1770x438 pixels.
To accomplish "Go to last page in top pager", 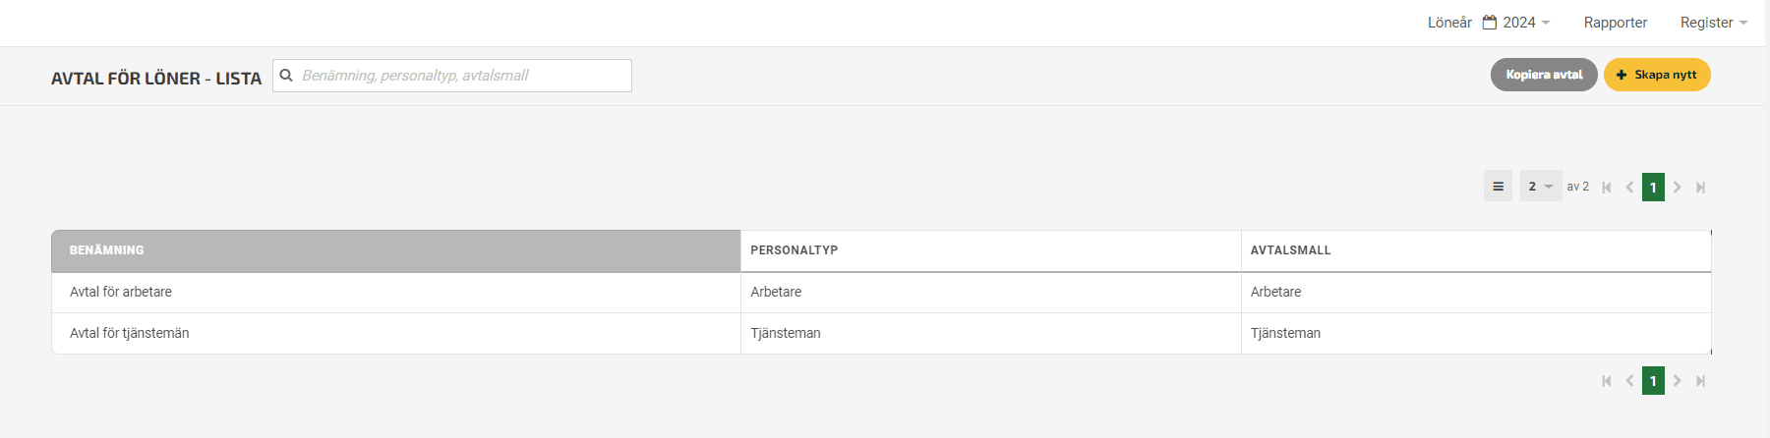I will (x=1700, y=188).
